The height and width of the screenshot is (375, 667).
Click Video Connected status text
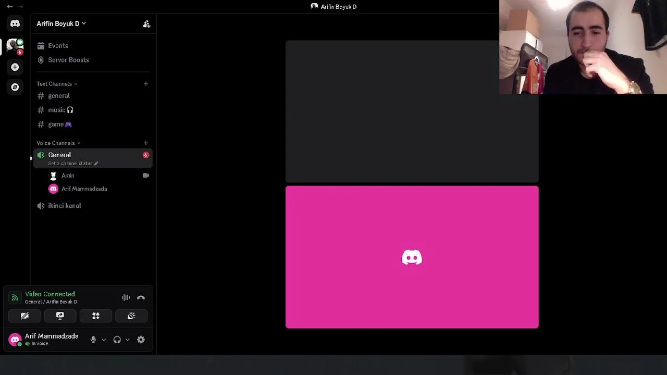tap(50, 294)
